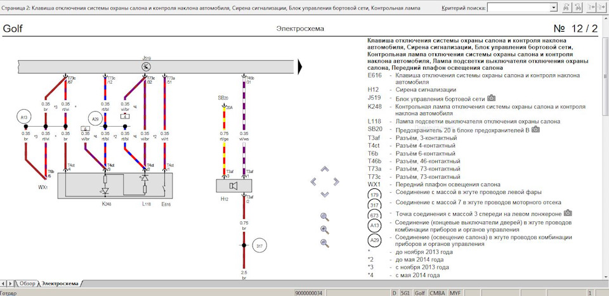The height and width of the screenshot is (296, 609).
Task: Click the tab scroll right arrow
Action: (x=11, y=283)
